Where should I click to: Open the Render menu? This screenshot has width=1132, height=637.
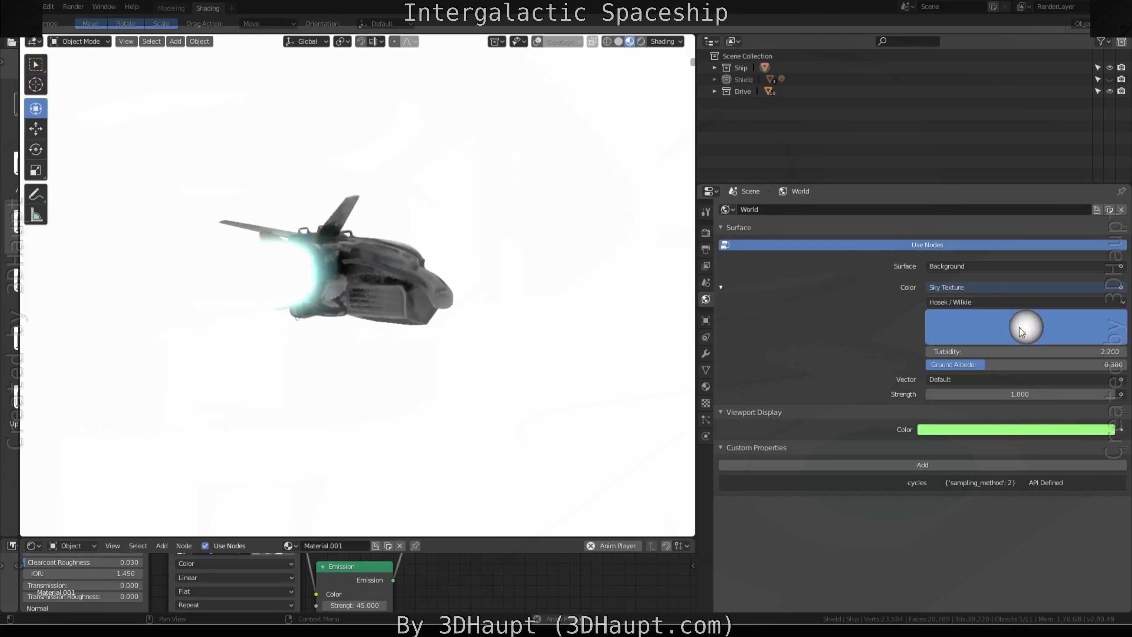coord(73,6)
